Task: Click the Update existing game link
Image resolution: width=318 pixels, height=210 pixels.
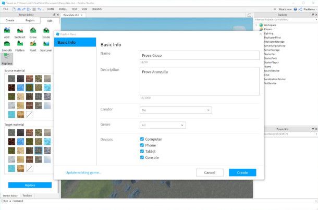Action: (x=83, y=172)
